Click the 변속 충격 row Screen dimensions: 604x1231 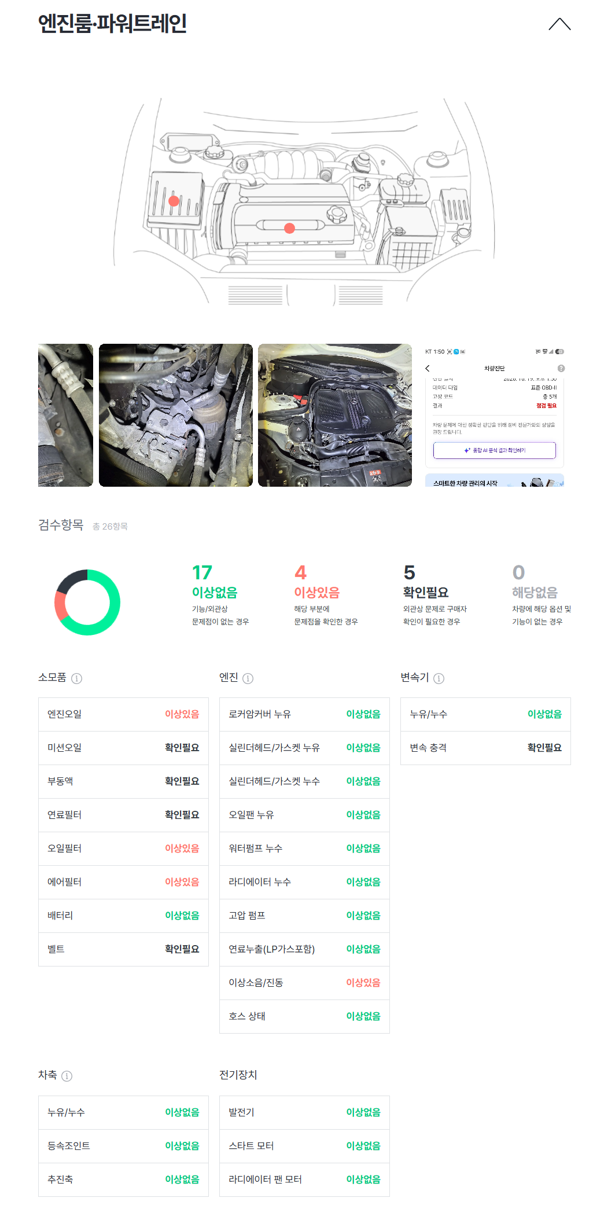[485, 748]
